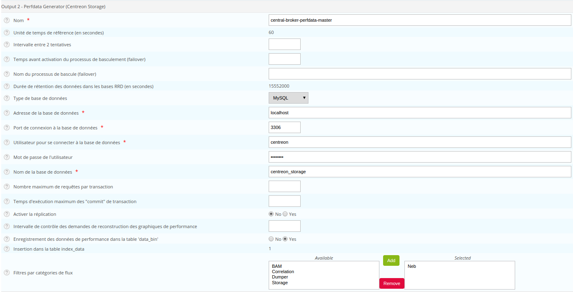Show help for Intervalle de contrôle des demandes
The image size is (573, 292).
point(7,226)
